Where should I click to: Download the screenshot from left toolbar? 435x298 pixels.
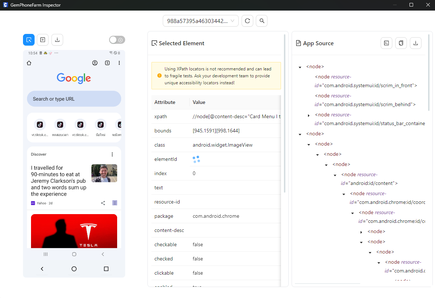click(57, 40)
